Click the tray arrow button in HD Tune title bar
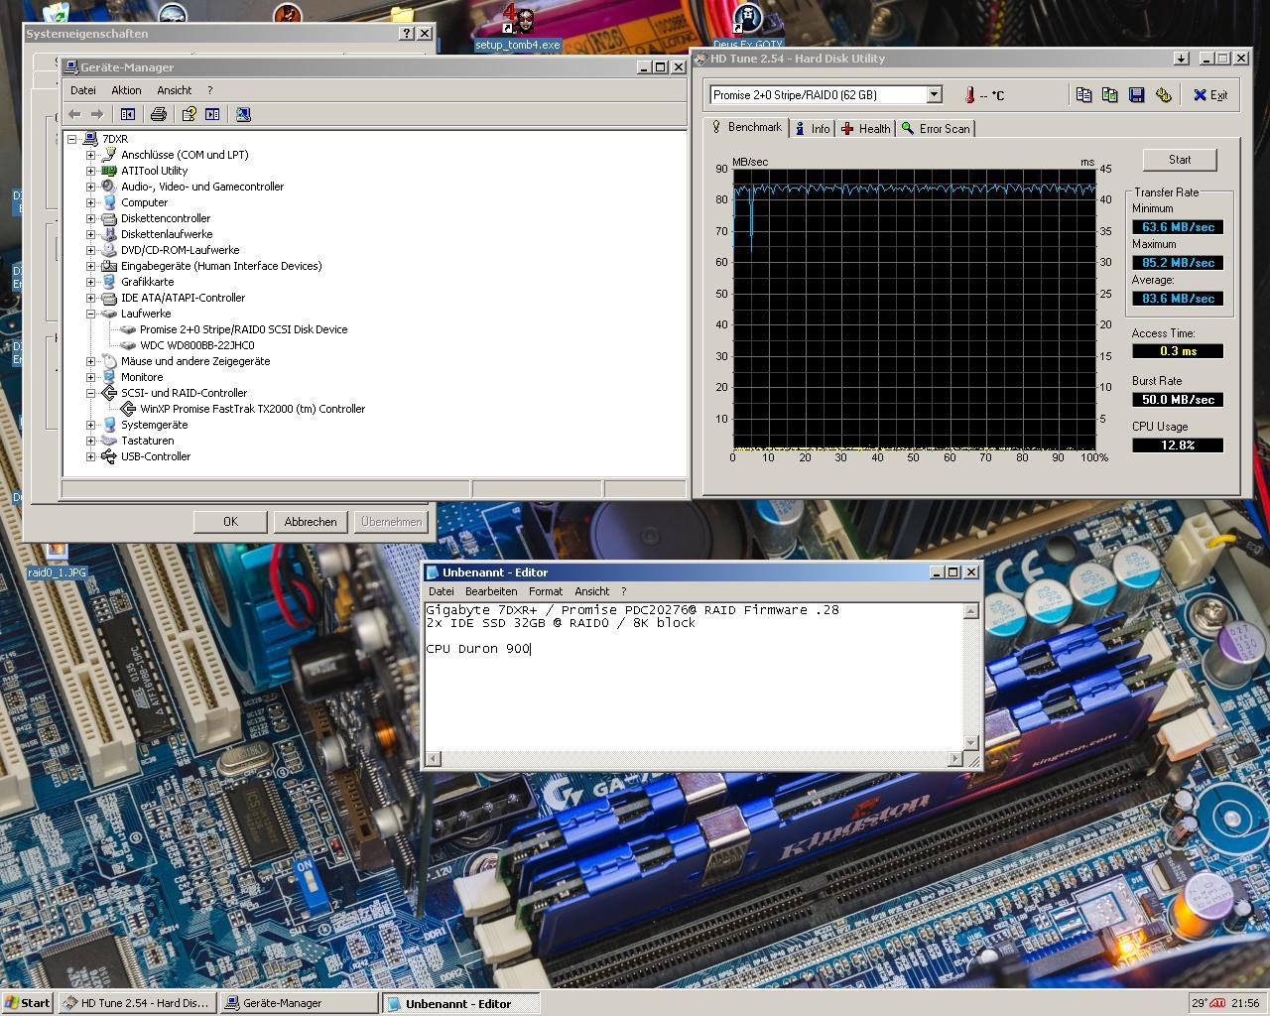 1181,59
